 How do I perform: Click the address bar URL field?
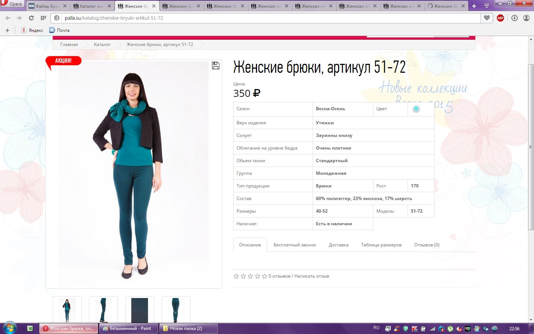260,18
